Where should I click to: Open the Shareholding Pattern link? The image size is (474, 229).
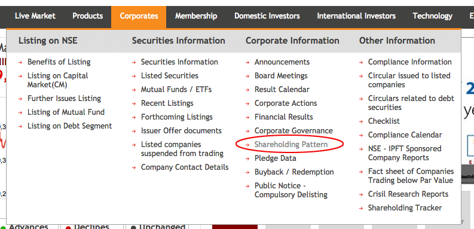pyautogui.click(x=291, y=145)
